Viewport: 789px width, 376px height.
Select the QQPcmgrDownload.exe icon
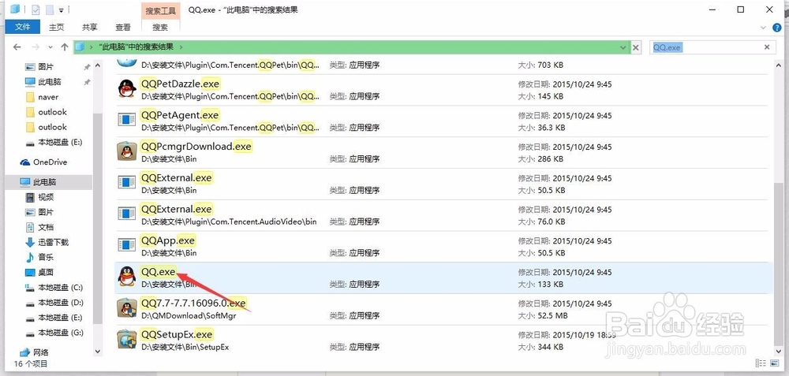(127, 151)
